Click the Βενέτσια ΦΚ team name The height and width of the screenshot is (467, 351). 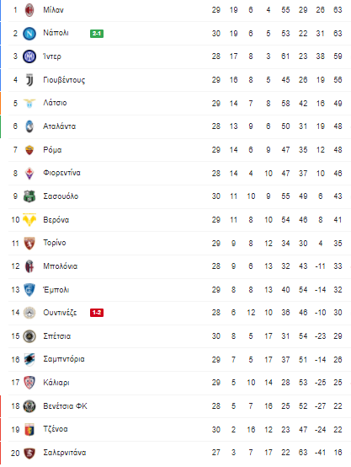tap(65, 406)
